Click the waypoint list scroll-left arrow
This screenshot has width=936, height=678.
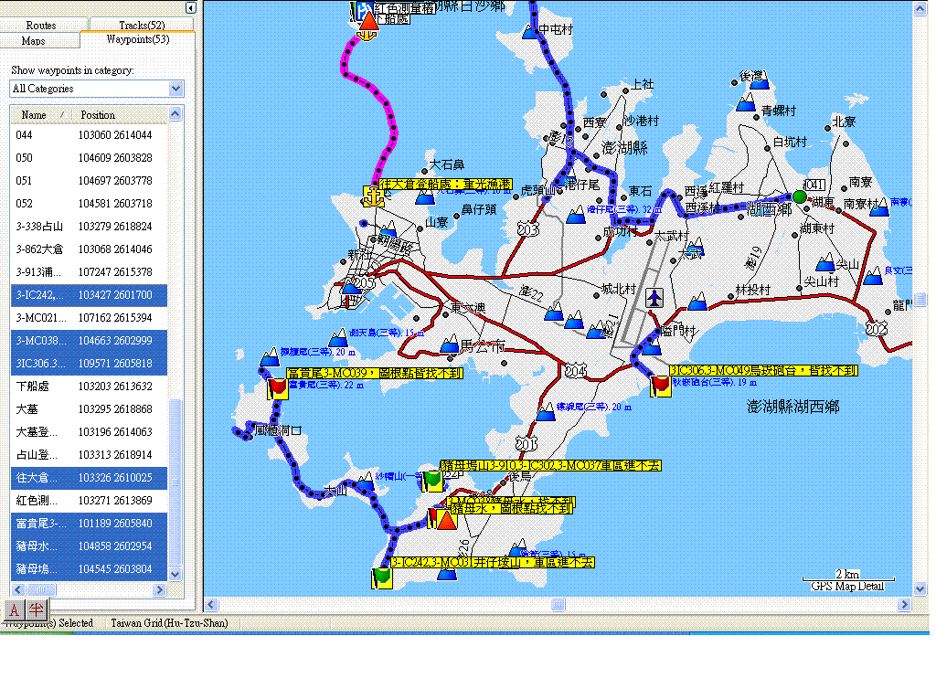[18, 589]
